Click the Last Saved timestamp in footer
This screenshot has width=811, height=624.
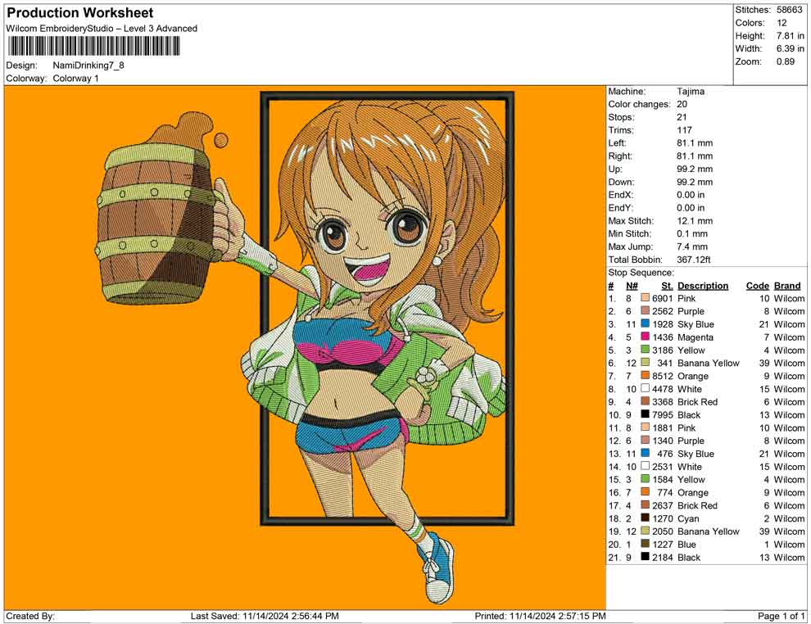pos(265,616)
